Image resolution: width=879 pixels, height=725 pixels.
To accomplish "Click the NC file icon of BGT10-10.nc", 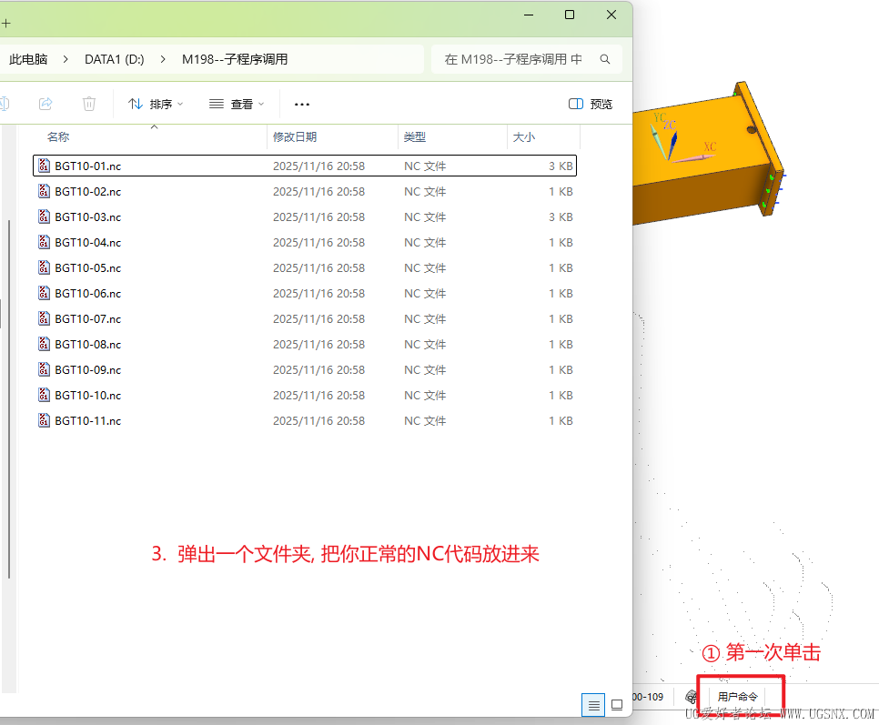I will (x=44, y=395).
